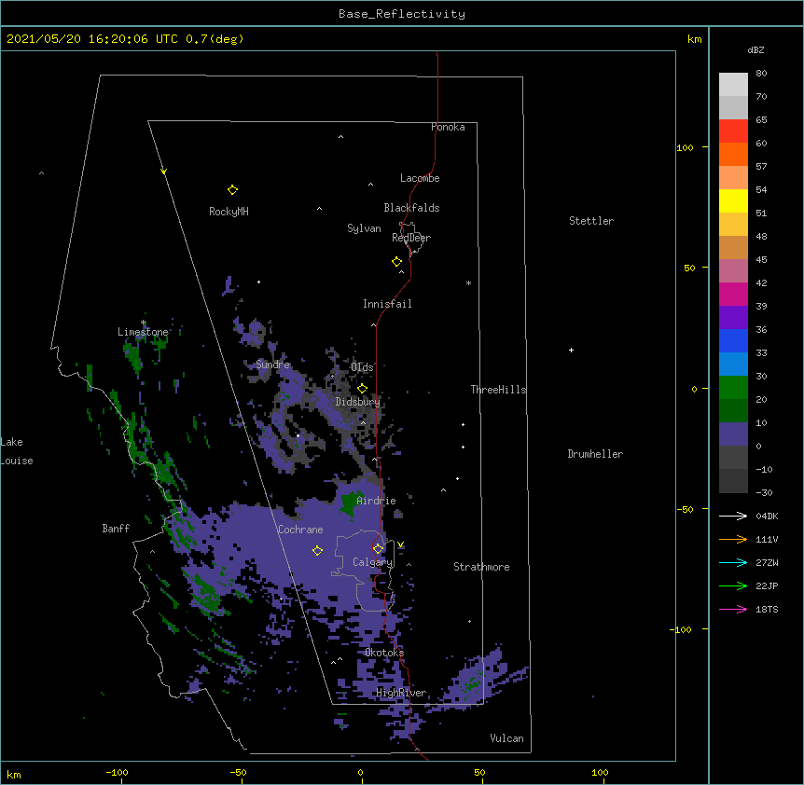Click the Innisfail town label
This screenshot has width=804, height=785.
(387, 304)
